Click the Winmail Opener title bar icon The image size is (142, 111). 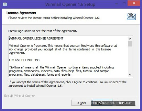(x=5, y=4)
